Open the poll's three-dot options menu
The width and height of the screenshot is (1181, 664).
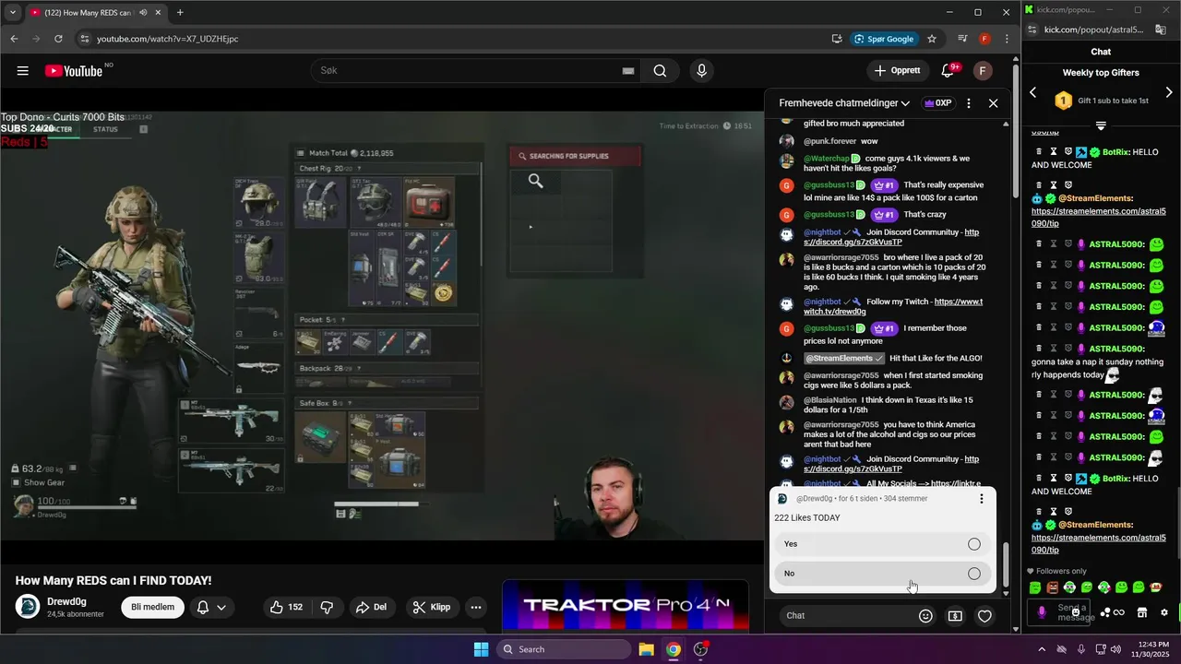981,499
